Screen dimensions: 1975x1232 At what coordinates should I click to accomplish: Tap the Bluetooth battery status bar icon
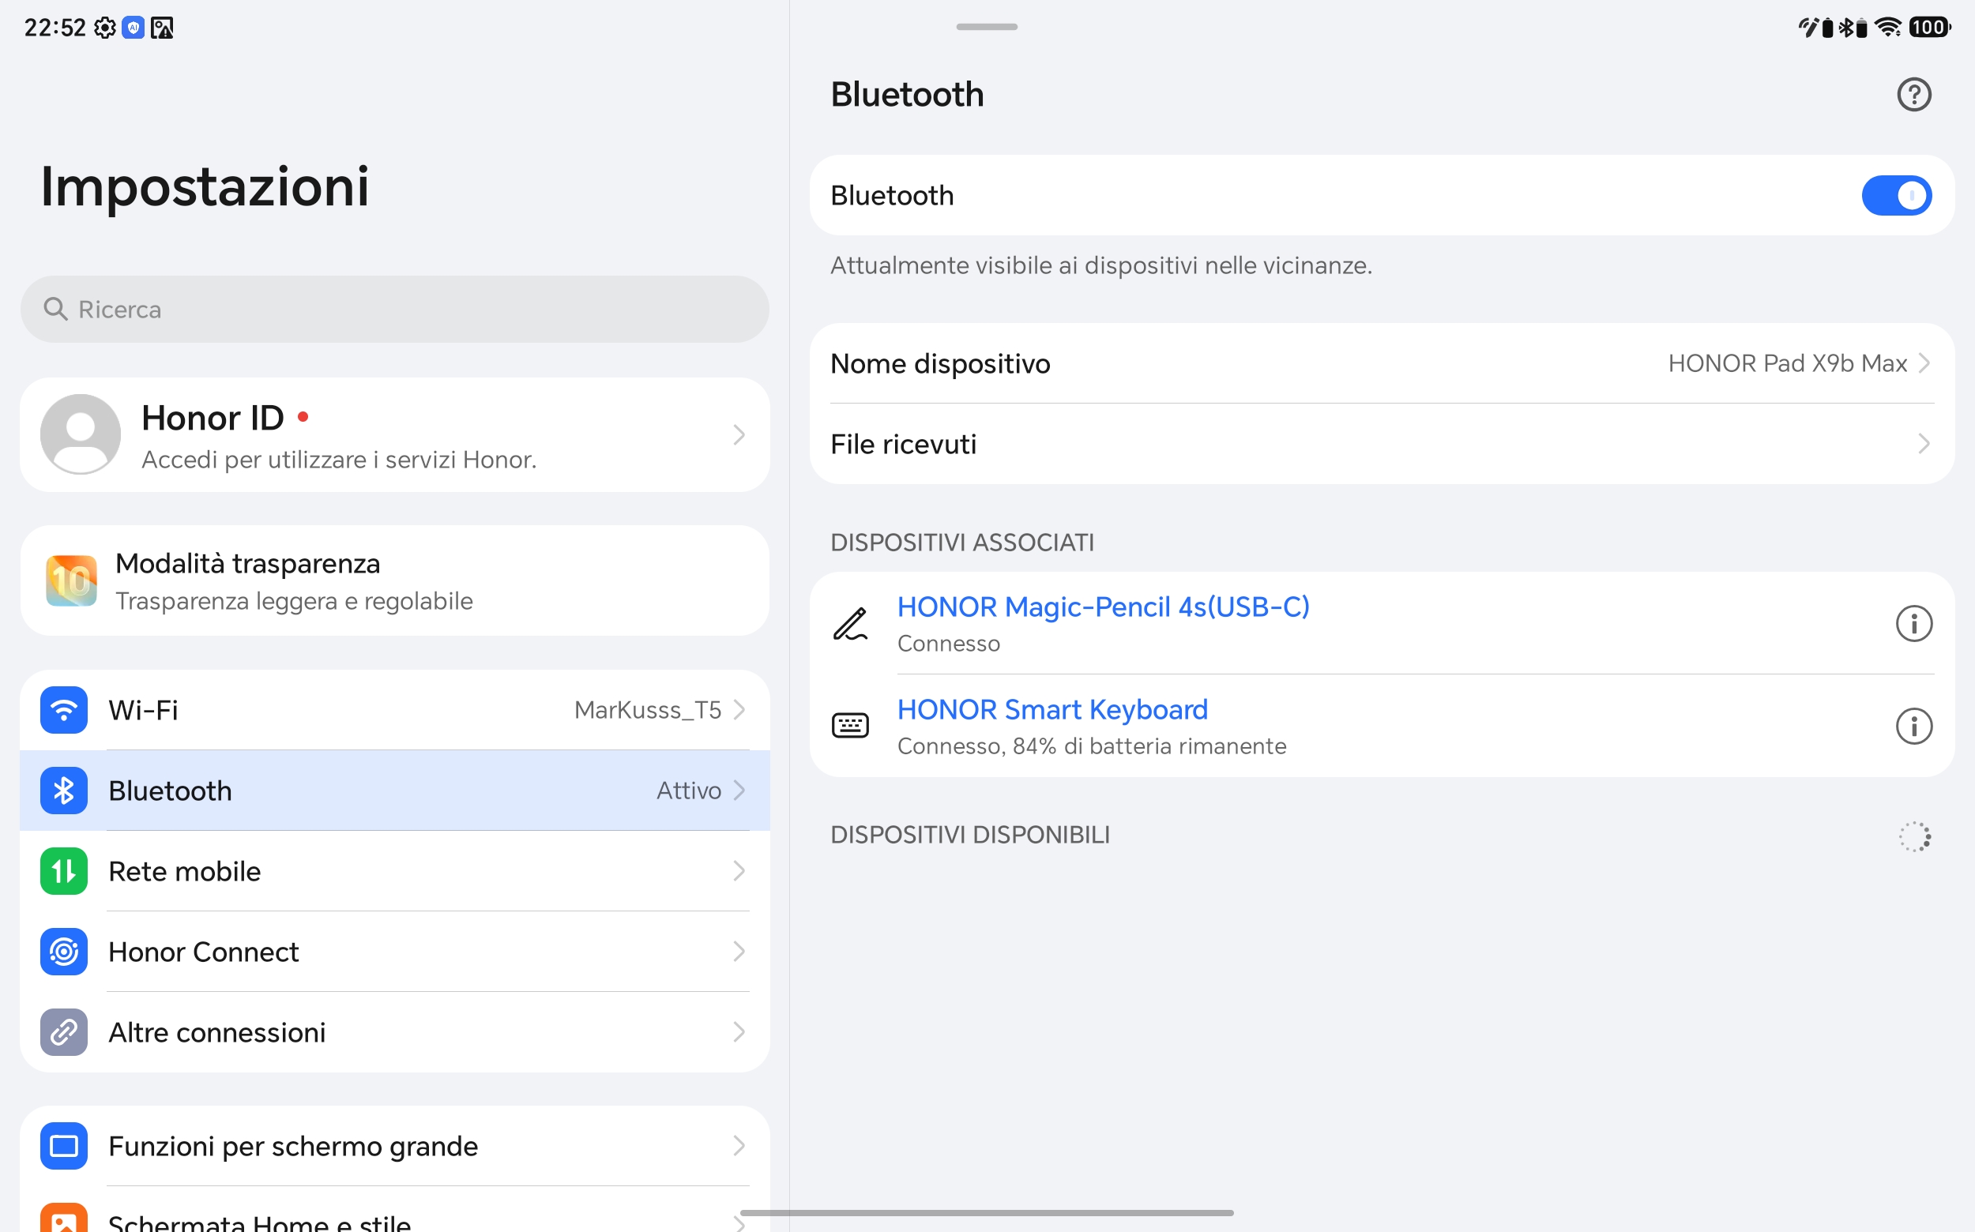point(1852,28)
